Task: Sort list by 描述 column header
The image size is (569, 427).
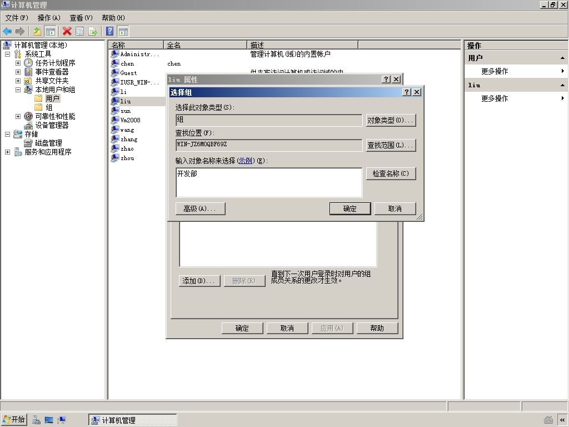Action: [x=303, y=45]
